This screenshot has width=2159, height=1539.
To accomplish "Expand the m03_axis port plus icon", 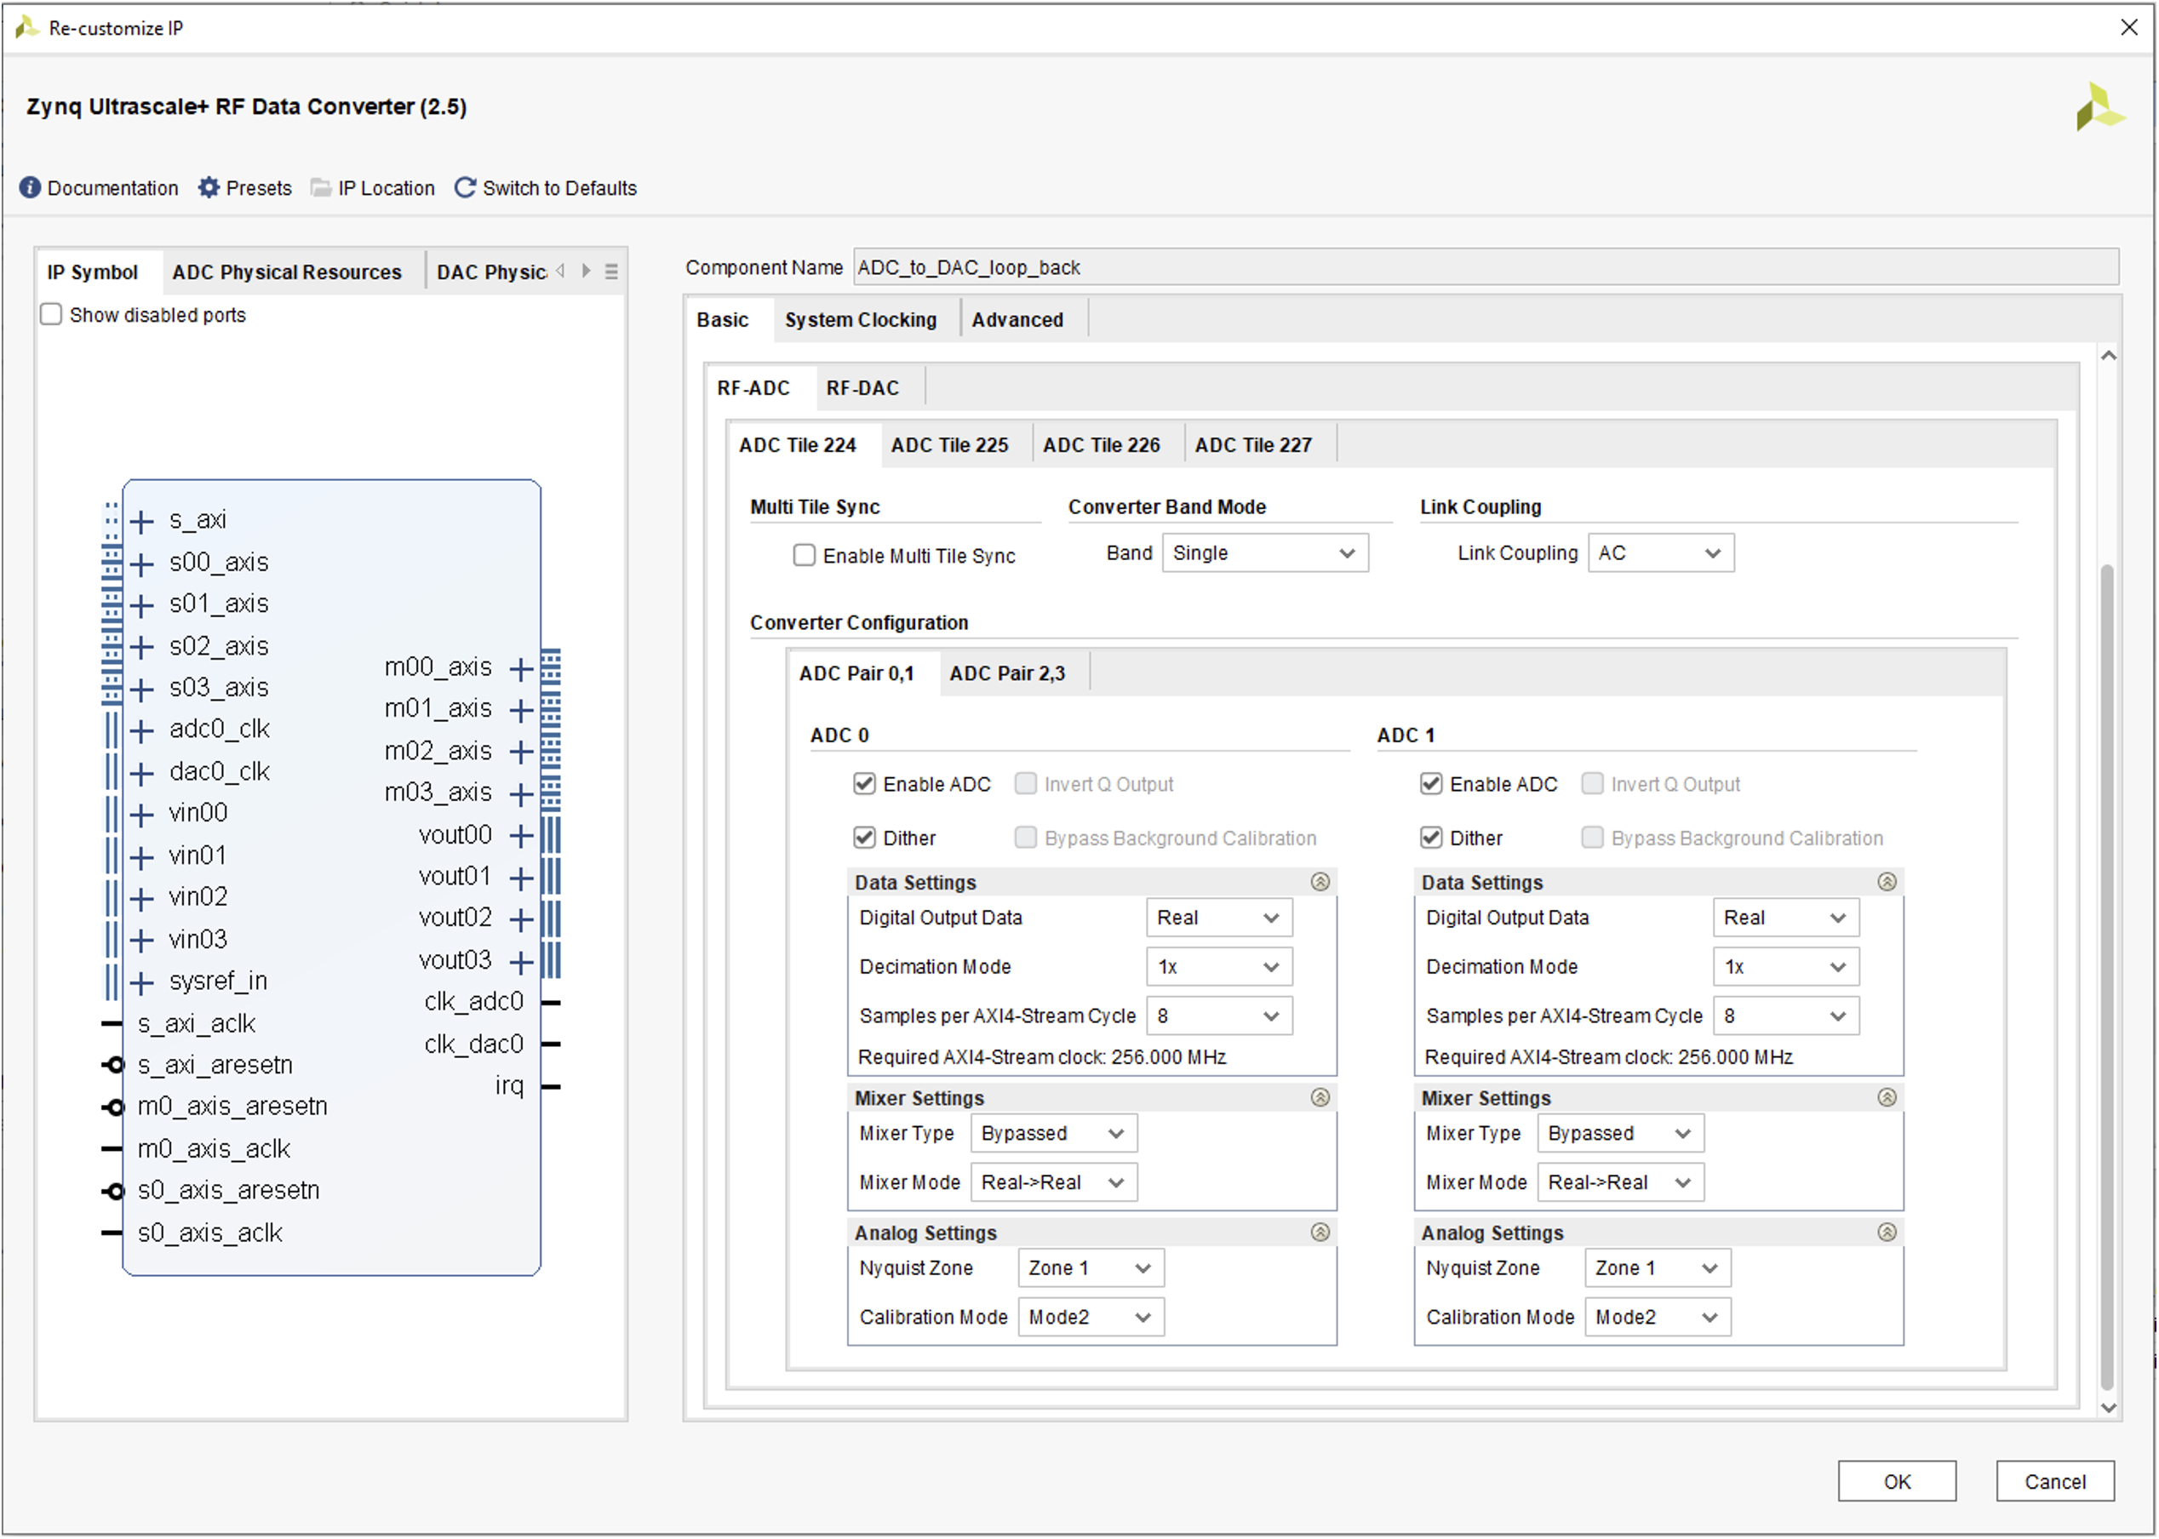I will coord(521,794).
